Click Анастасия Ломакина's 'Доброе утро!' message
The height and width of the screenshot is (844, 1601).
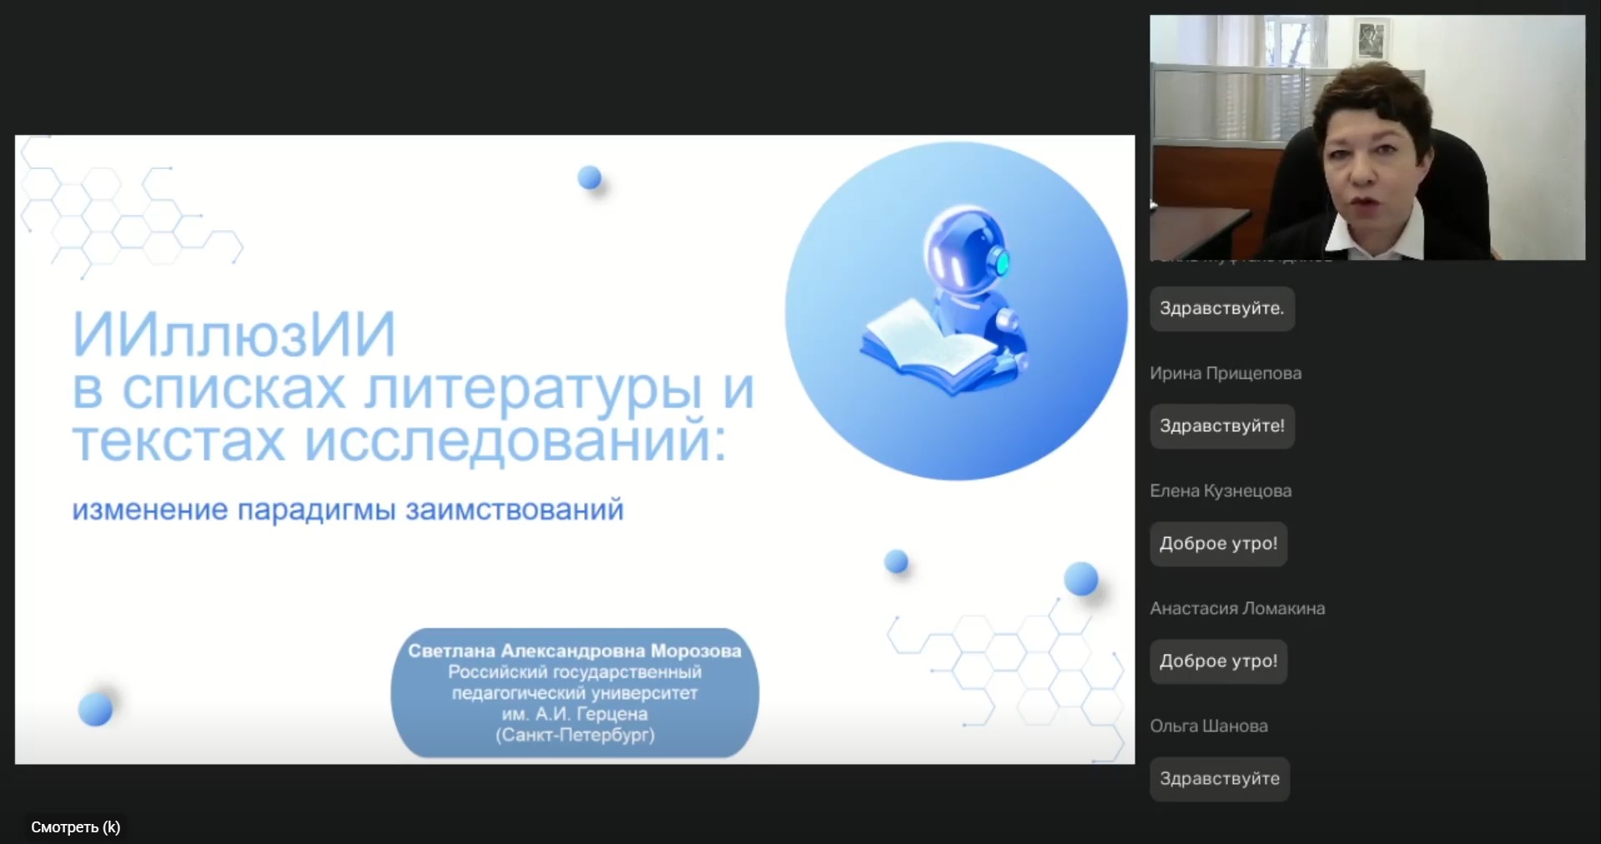click(1218, 661)
